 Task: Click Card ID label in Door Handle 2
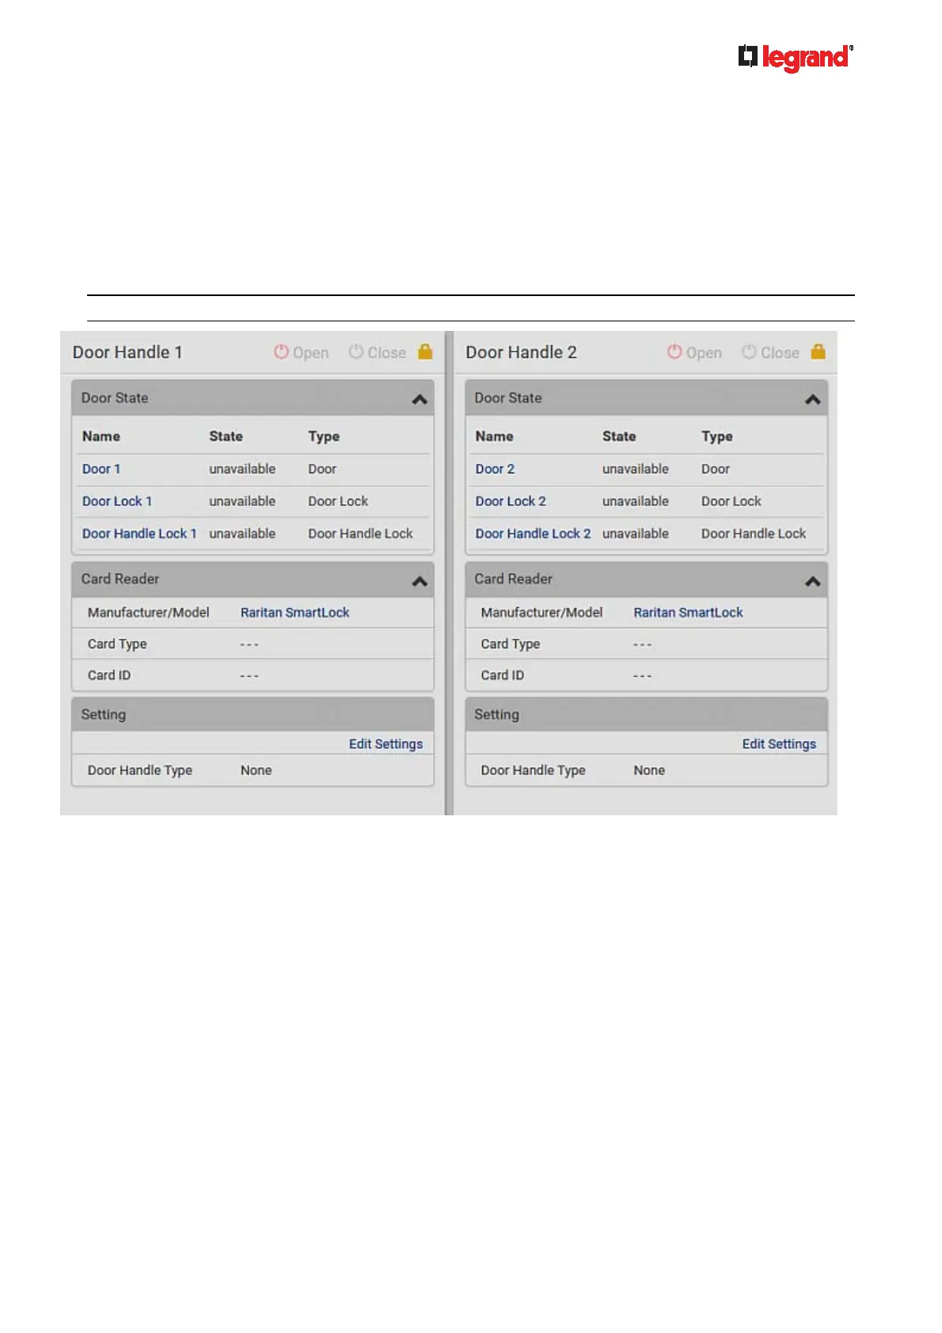pos(503,675)
